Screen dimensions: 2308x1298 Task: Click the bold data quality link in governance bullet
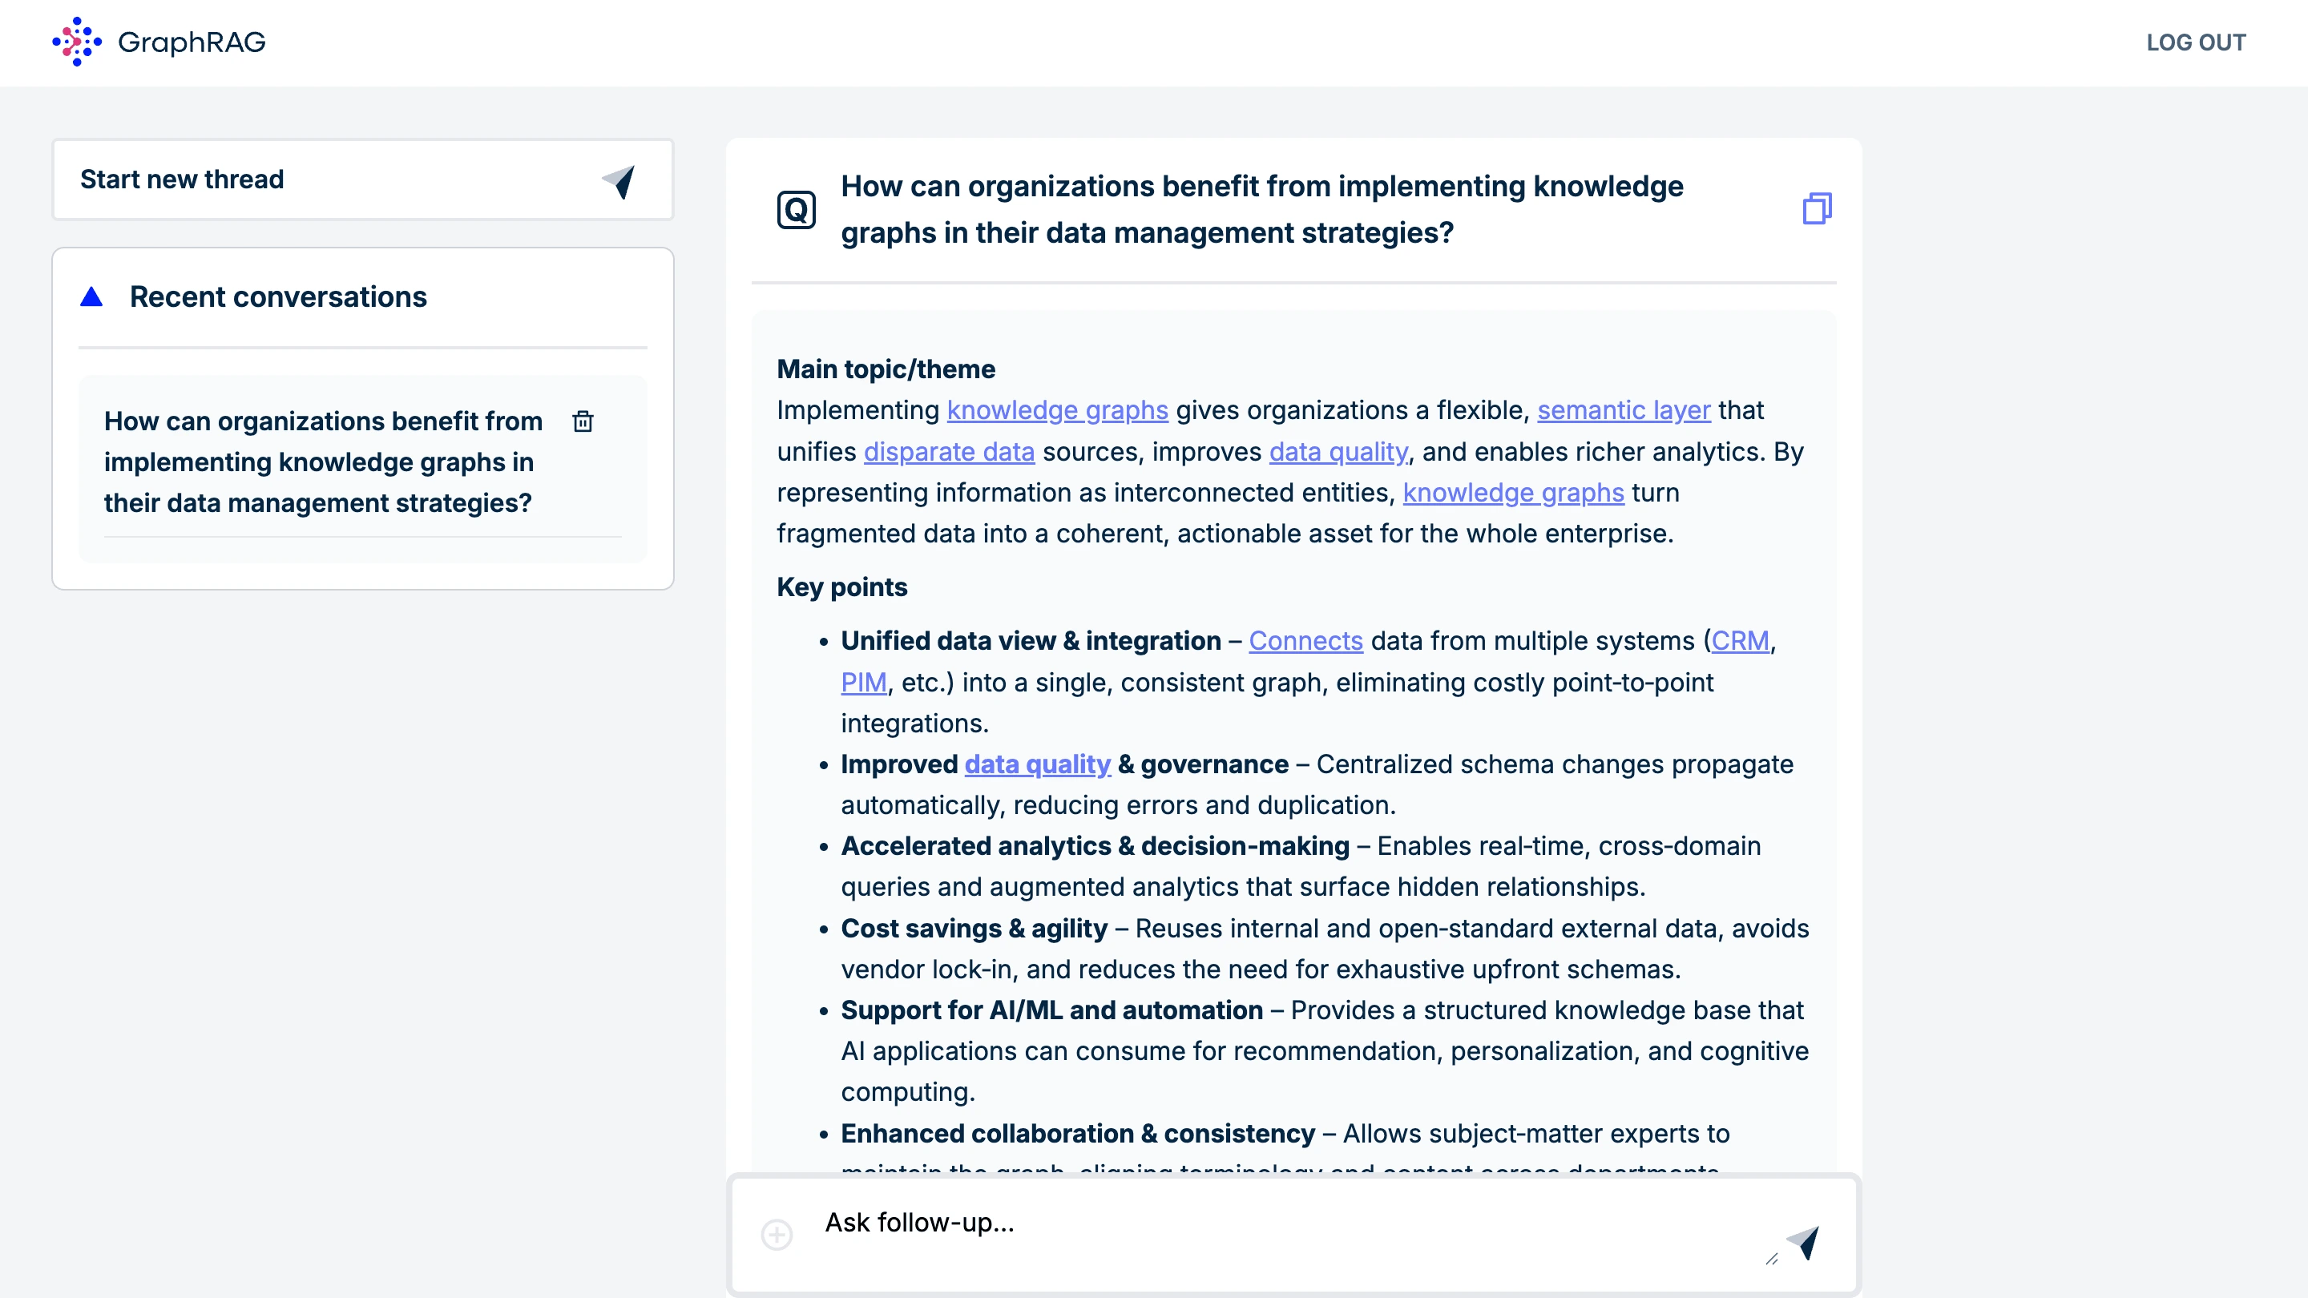click(x=1037, y=765)
